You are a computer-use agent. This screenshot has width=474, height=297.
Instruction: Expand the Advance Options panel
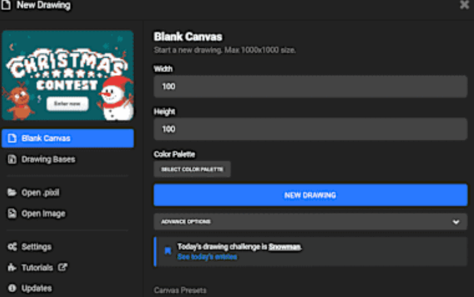click(311, 222)
